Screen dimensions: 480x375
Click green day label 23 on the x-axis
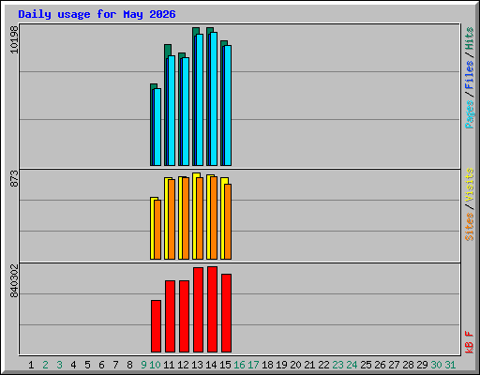[x=337, y=365]
